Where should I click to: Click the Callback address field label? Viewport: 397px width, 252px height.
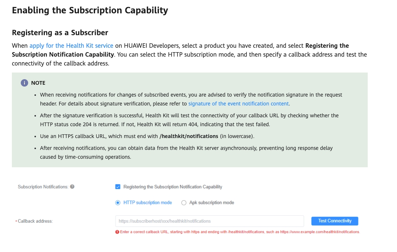click(36, 221)
